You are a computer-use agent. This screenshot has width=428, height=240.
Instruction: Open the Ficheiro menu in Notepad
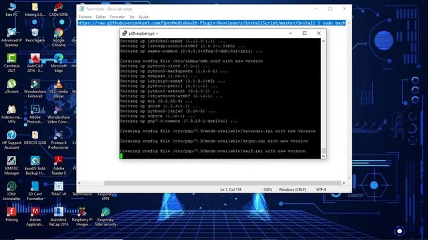pyautogui.click(x=85, y=17)
